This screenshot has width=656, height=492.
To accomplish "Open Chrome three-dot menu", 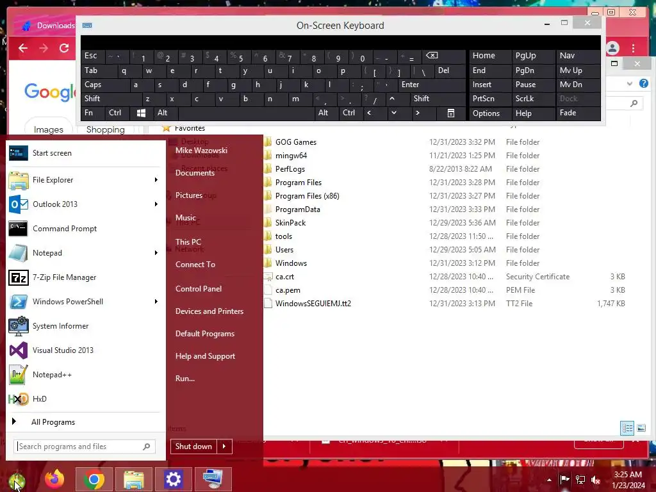I will tap(634, 48).
